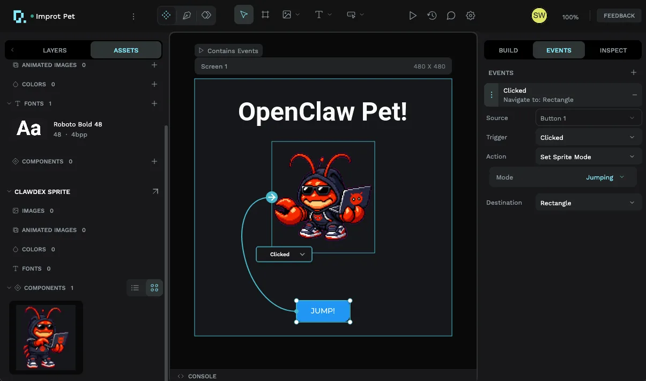The image size is (646, 381).
Task: Click the JUMP! button on canvas
Action: pyautogui.click(x=323, y=311)
